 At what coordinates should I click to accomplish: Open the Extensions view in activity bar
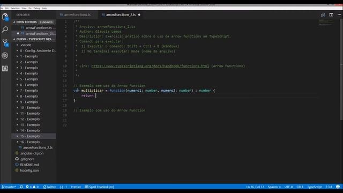click(x=5, y=69)
